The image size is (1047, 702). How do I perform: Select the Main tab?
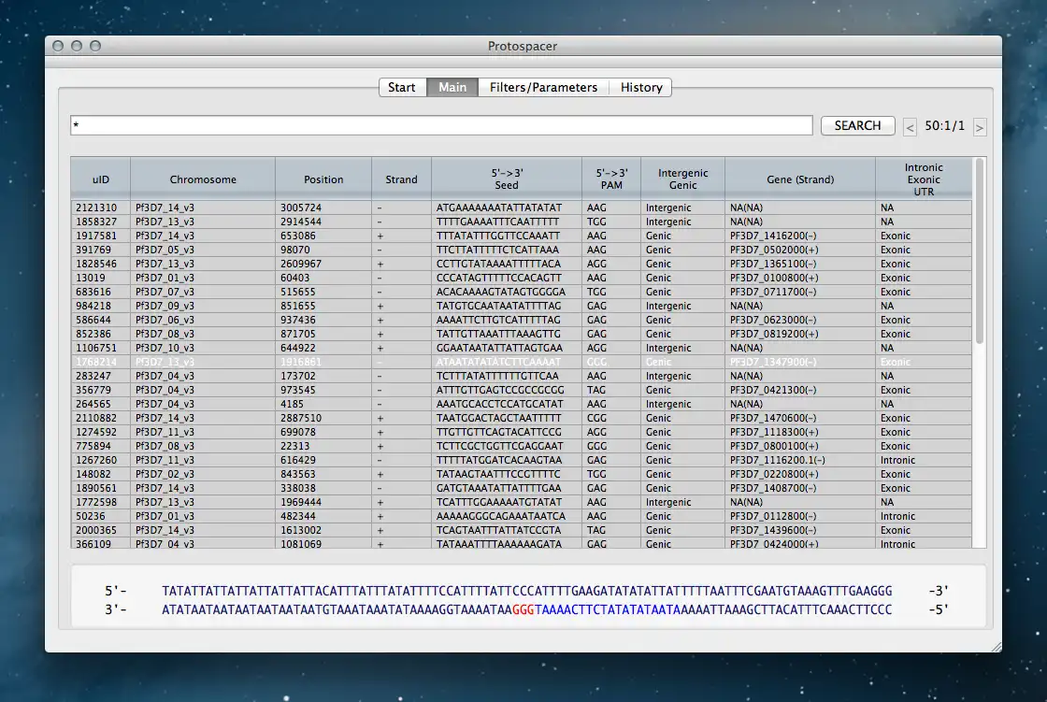pyautogui.click(x=452, y=88)
